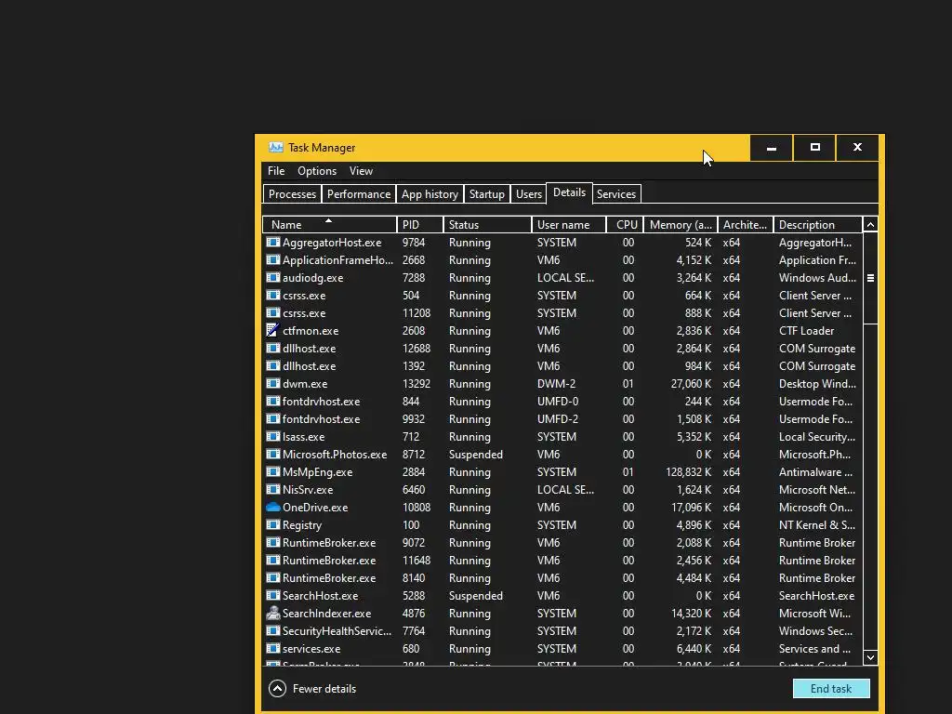Click the lsass.exe process icon

coord(273,437)
